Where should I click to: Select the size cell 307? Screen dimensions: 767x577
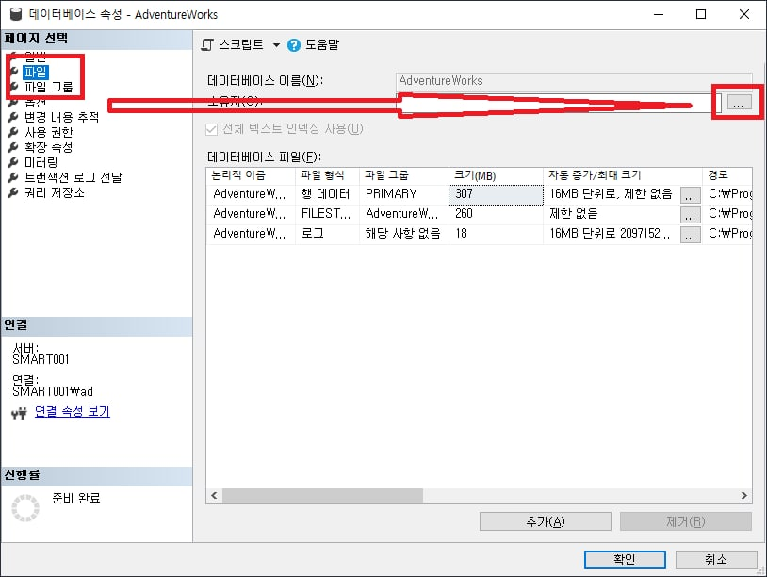click(496, 194)
